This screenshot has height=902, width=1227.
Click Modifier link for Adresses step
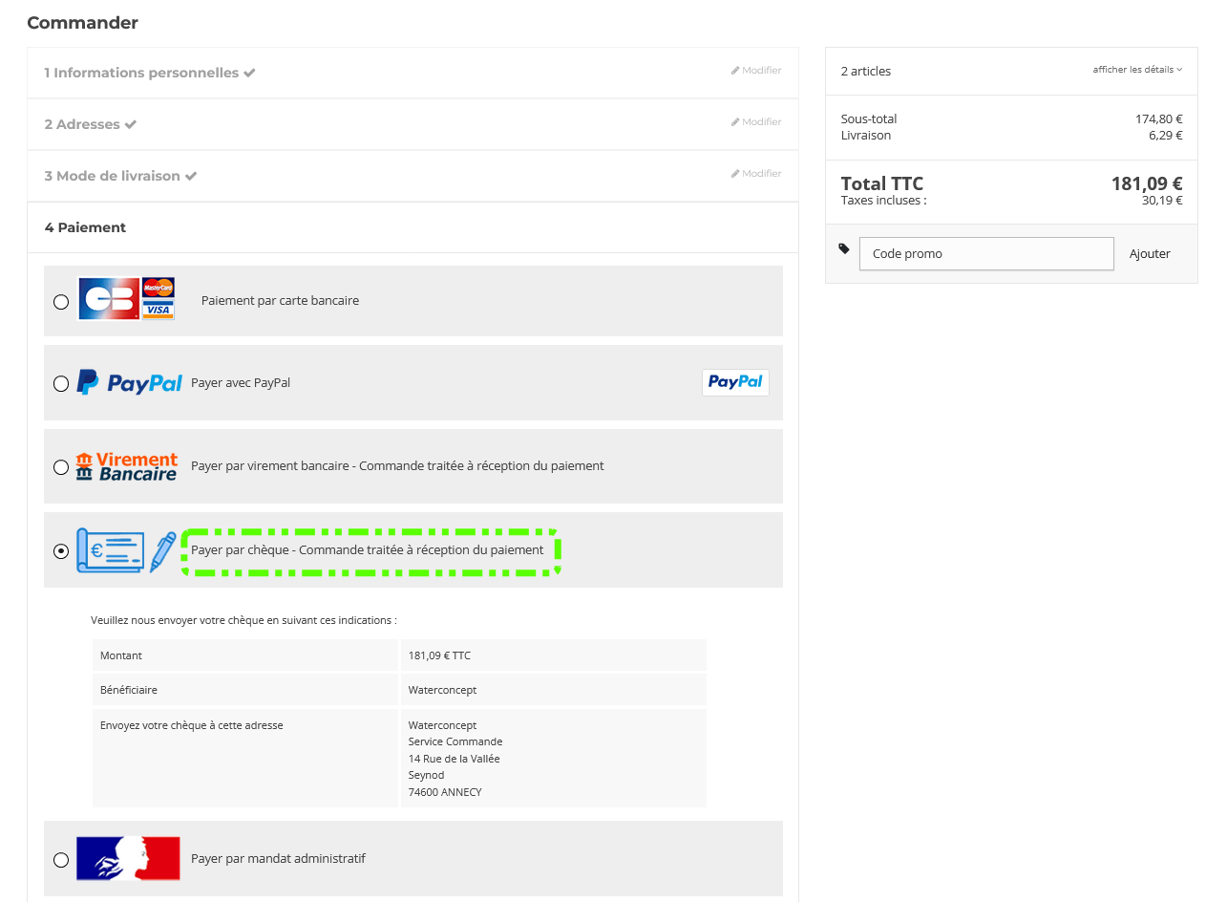point(756,122)
